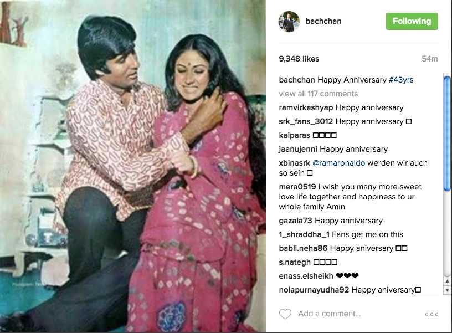This screenshot has width=452, height=333.
Task: Open the three-dot more options menu
Action: 432,314
